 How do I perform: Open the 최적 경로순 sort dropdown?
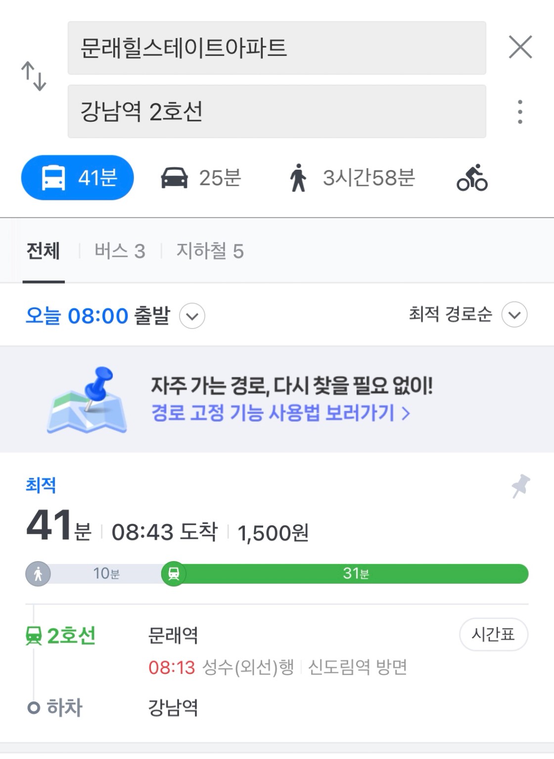point(468,314)
